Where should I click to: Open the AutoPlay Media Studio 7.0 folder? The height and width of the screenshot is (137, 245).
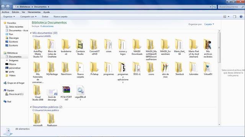pyautogui.click(x=38, y=48)
